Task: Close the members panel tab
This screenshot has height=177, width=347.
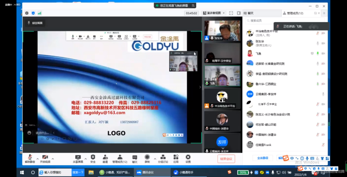Action: click(x=319, y=13)
